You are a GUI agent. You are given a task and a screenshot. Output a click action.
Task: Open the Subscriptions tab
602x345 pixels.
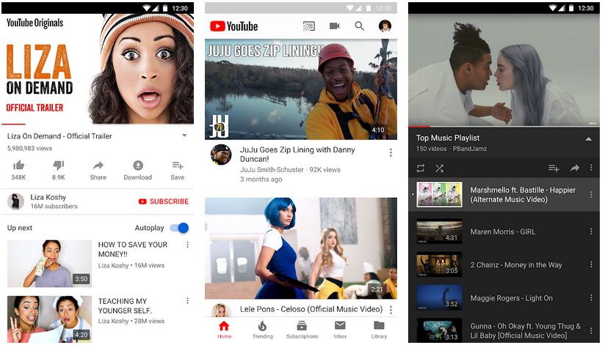coord(302,330)
